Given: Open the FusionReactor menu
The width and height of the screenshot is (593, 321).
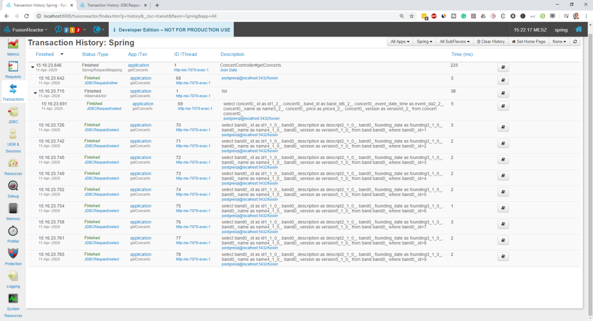Looking at the screenshot, I should tap(26, 29).
